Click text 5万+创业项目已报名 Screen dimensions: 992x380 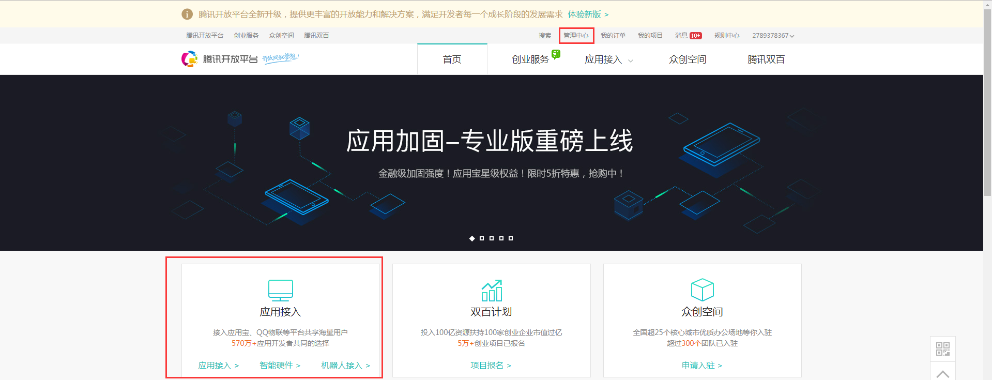point(491,343)
